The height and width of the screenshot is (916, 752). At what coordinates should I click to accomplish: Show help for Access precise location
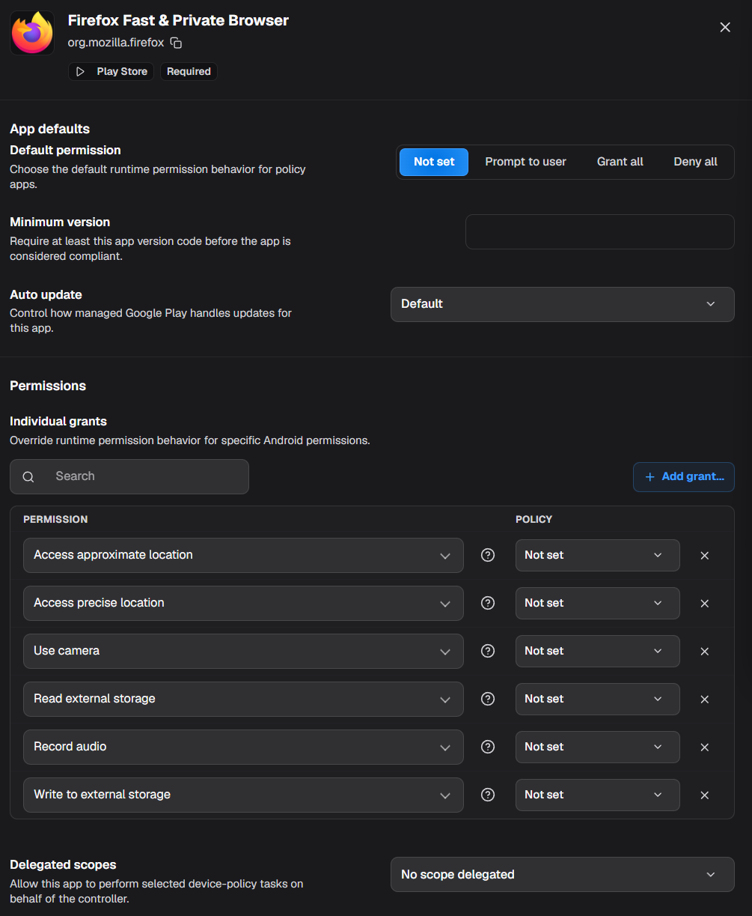(488, 603)
